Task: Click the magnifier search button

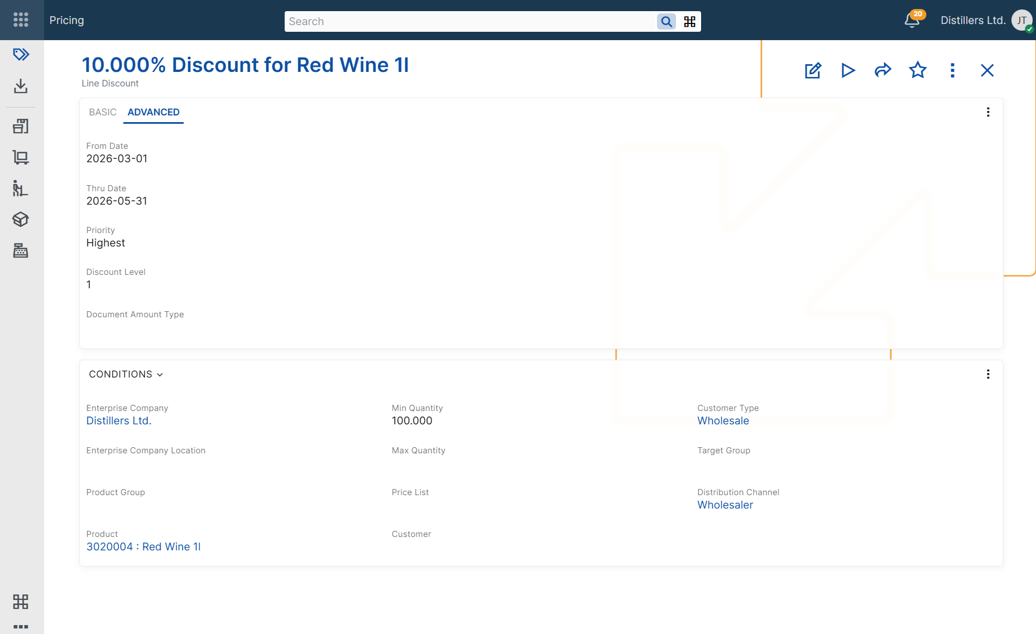Action: (666, 22)
